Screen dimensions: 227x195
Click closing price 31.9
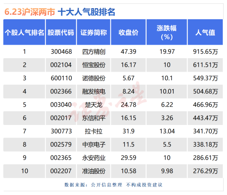[x=128, y=132]
